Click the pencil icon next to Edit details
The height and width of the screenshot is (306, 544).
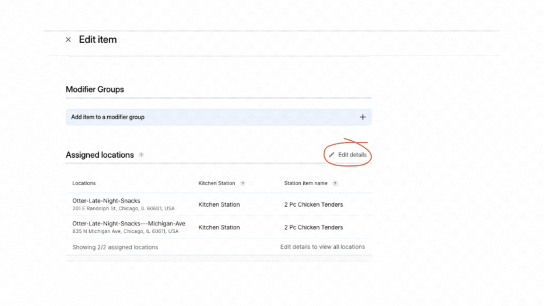pos(331,155)
